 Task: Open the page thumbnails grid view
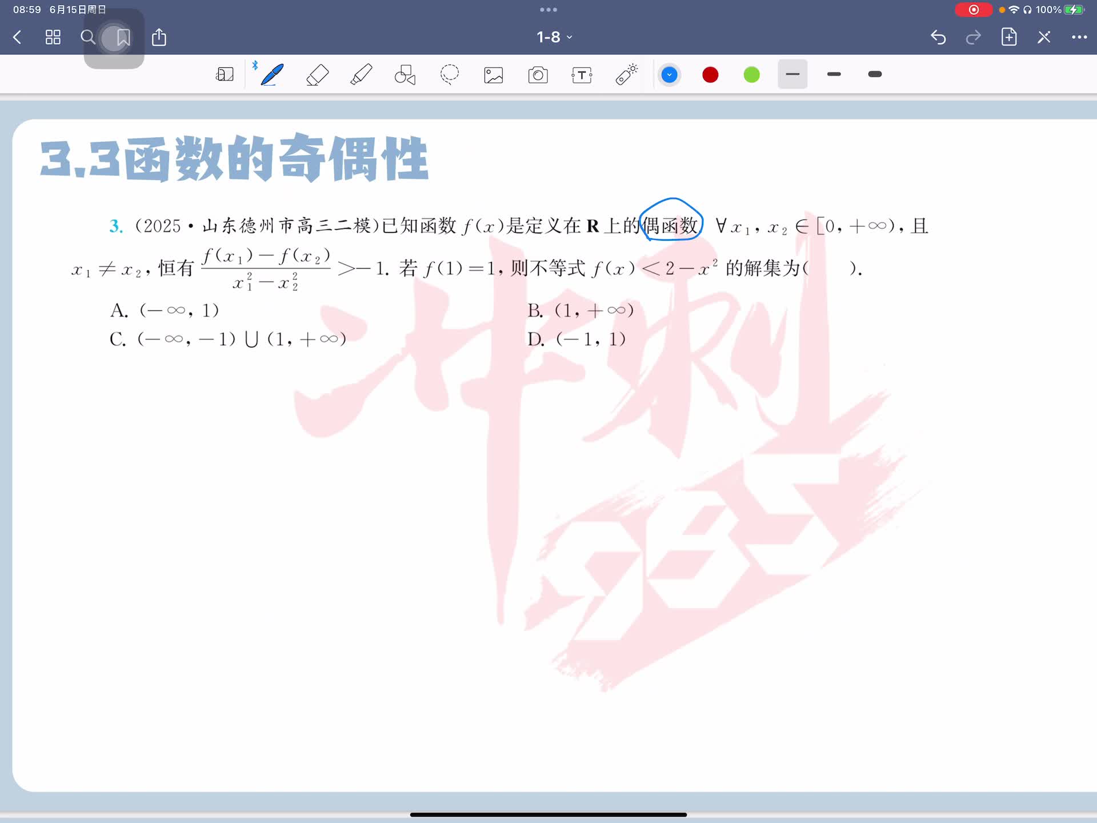pyautogui.click(x=53, y=37)
